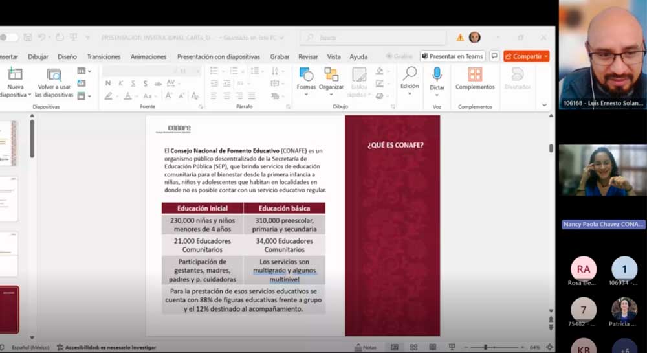
Task: Toggle the AutoSave switch
Action: point(9,38)
